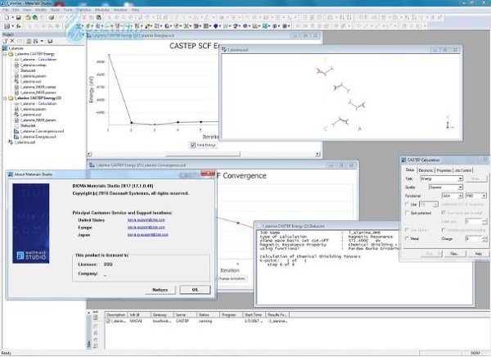Open the Help menu
This screenshot has width=491, height=357.
coord(135,10)
